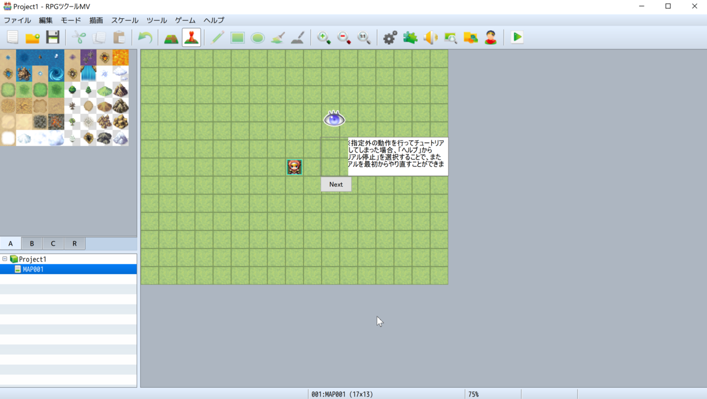Open the ツール menu
The width and height of the screenshot is (707, 399).
[157, 20]
